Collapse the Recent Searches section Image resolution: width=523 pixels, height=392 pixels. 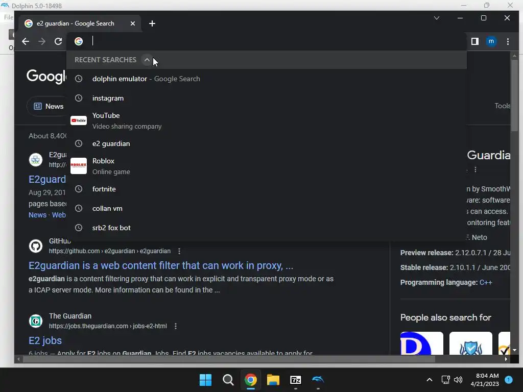click(x=147, y=60)
